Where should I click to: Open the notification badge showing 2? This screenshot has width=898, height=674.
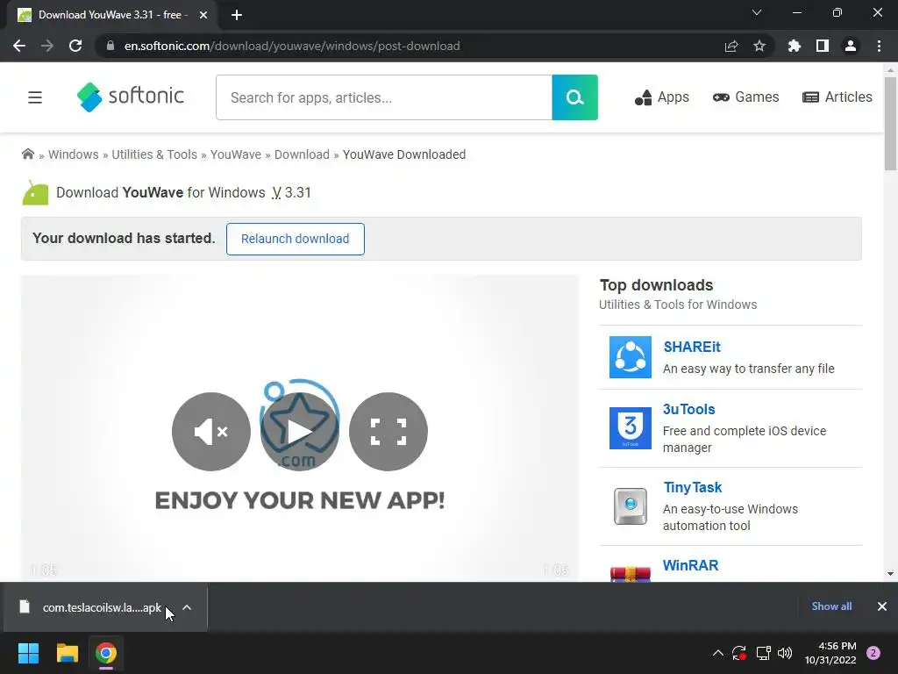tap(873, 653)
